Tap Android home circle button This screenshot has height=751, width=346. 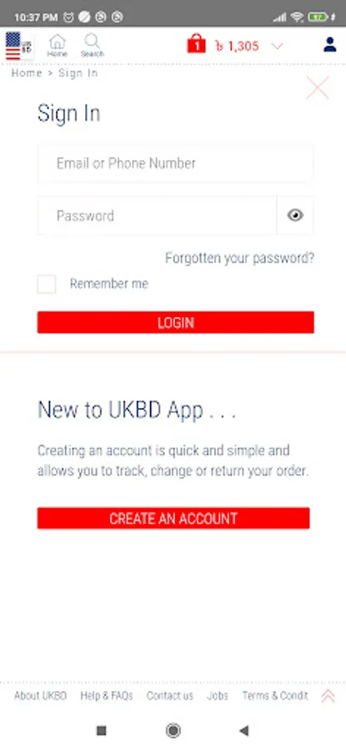173,730
